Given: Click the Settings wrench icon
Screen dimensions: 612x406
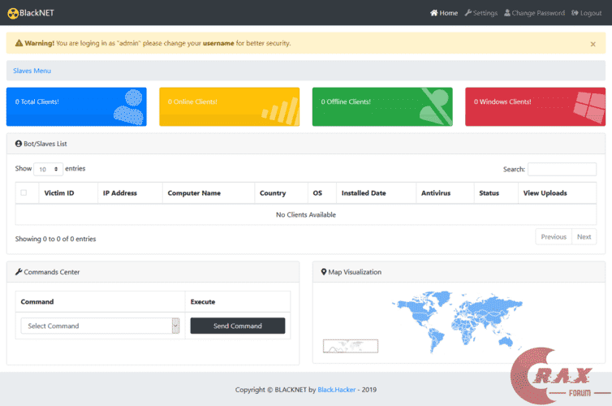Looking at the screenshot, I should (x=468, y=13).
